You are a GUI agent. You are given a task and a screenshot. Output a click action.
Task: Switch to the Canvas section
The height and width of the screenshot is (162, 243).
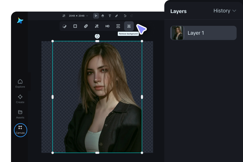(20, 130)
